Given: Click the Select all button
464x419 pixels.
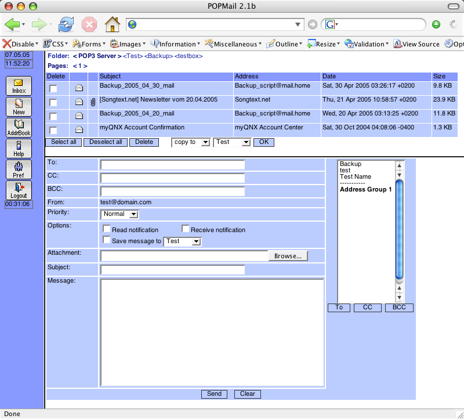Looking at the screenshot, I should (64, 142).
